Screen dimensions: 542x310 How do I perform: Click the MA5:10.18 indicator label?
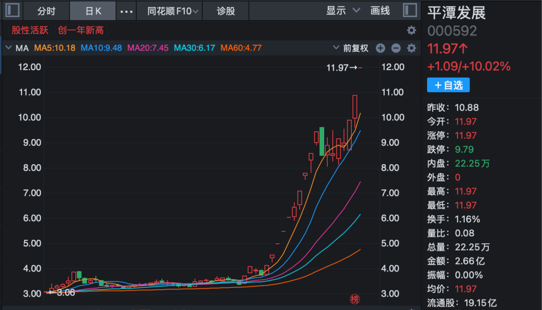tap(55, 48)
